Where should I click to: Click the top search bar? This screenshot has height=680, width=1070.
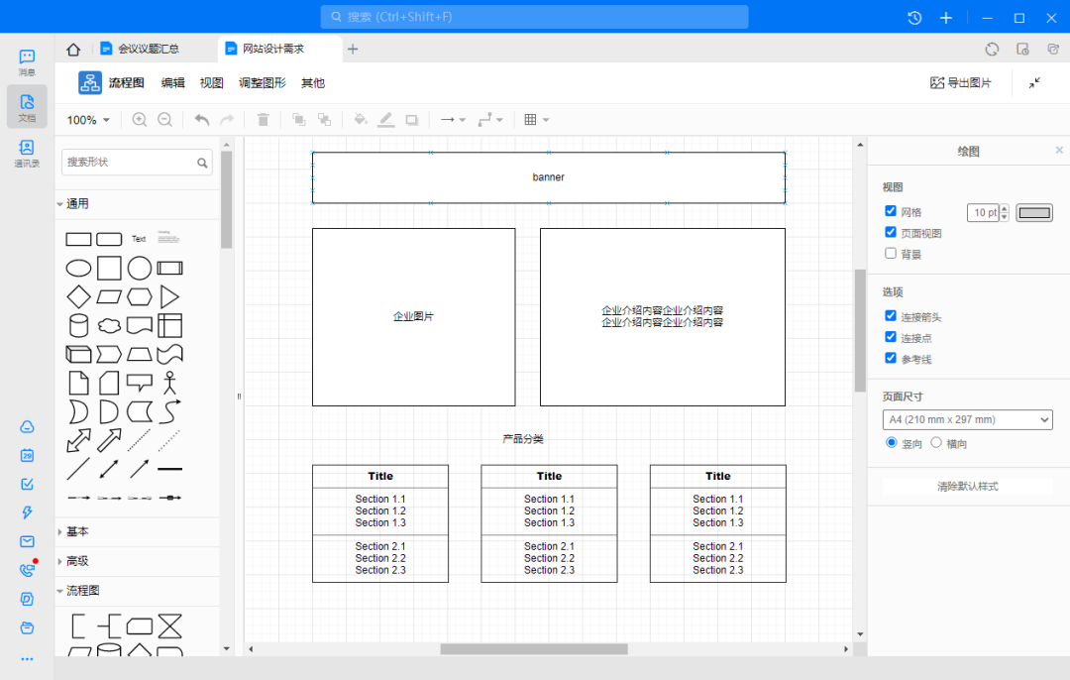click(x=534, y=17)
